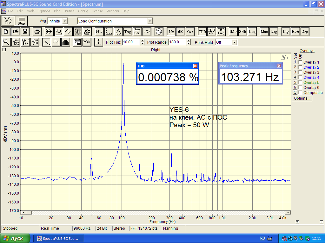Viewport: 325px width, 243px height.
Task: Click the overlay Options... button
Action: (302, 98)
